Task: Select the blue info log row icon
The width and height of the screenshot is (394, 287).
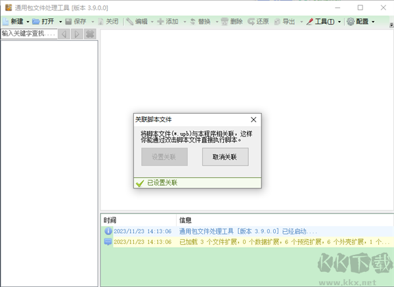Action: [108, 231]
